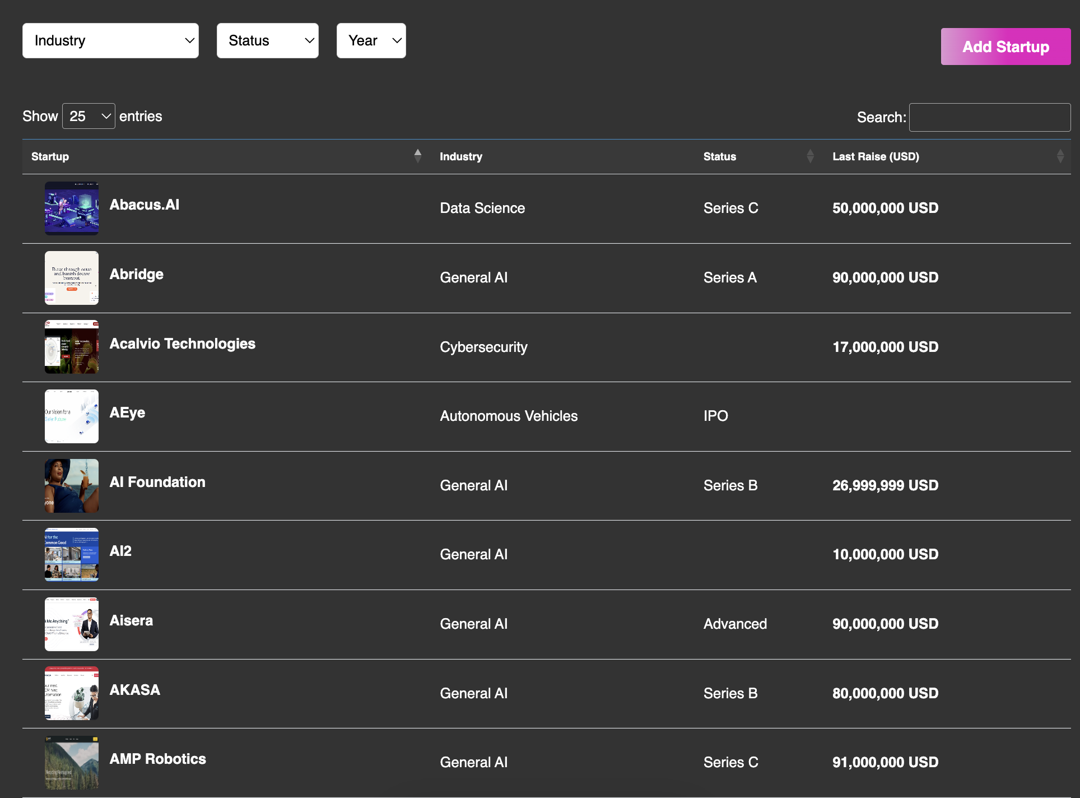This screenshot has width=1080, height=798.
Task: Open the Year filter dropdown
Action: [x=371, y=40]
